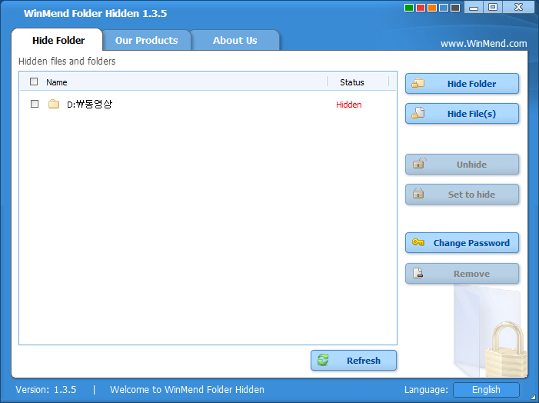Click the Version: 1.3.5 status text
This screenshot has width=539, height=403.
[45, 390]
